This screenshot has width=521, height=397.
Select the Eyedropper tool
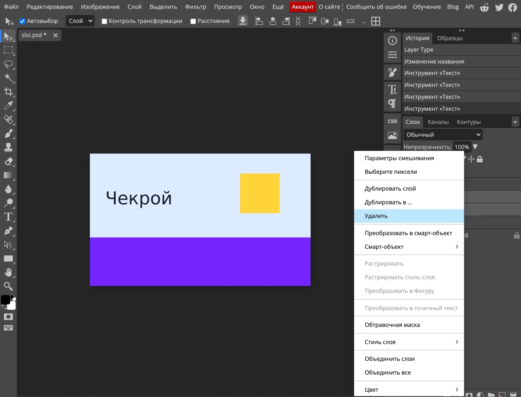tap(8, 106)
